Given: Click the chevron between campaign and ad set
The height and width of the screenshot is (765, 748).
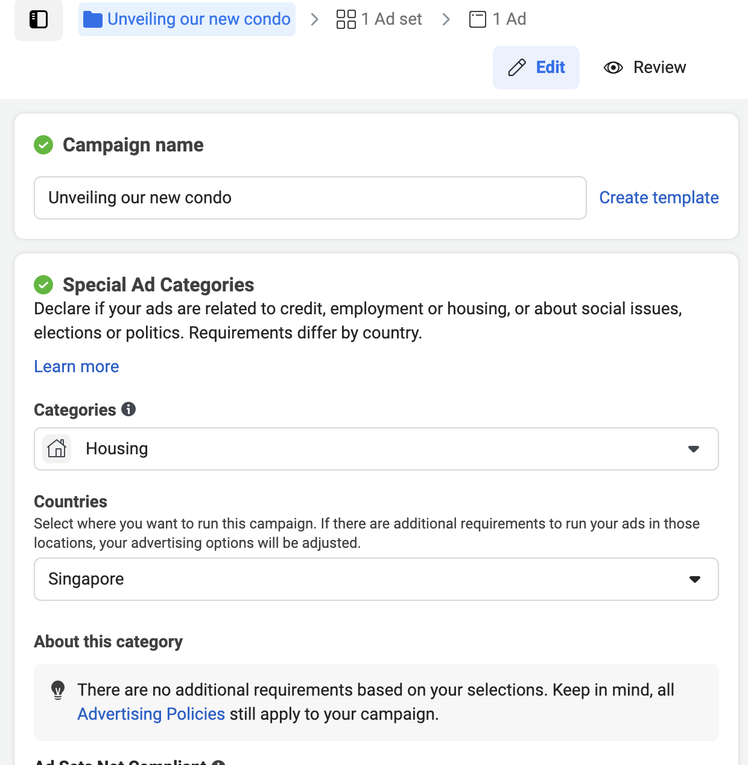Looking at the screenshot, I should click(x=314, y=19).
